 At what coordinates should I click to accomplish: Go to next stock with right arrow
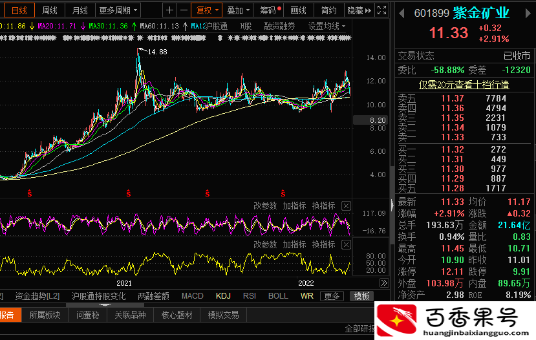coord(528,14)
